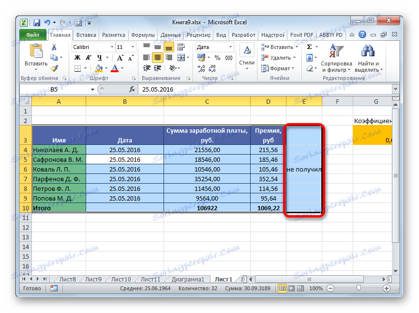Click the Copy icon in clipboard group
Screen dimensions: 419x313
pyautogui.click(x=54, y=58)
